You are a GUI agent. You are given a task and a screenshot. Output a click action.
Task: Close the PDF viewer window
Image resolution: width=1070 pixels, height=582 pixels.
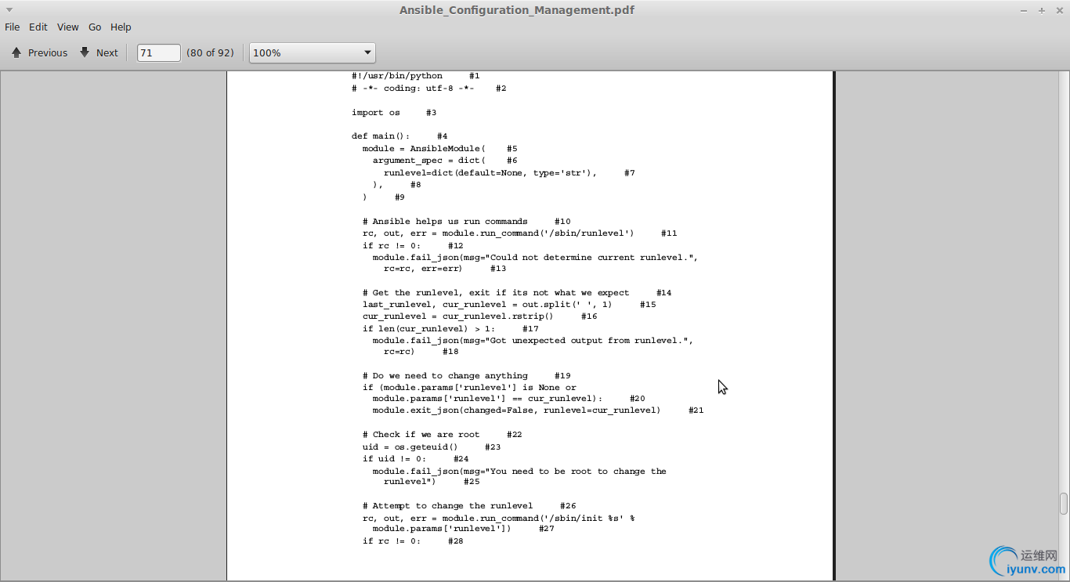[x=1059, y=10]
